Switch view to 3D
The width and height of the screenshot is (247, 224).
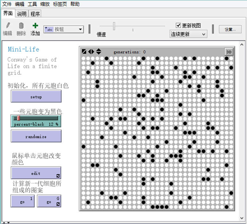click(x=229, y=52)
